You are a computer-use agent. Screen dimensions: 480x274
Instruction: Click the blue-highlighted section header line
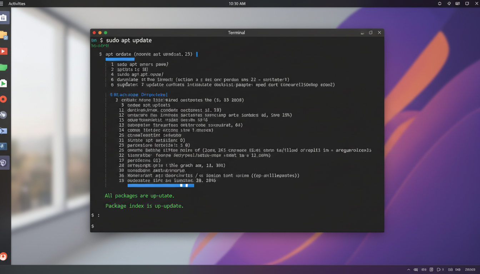139,95
